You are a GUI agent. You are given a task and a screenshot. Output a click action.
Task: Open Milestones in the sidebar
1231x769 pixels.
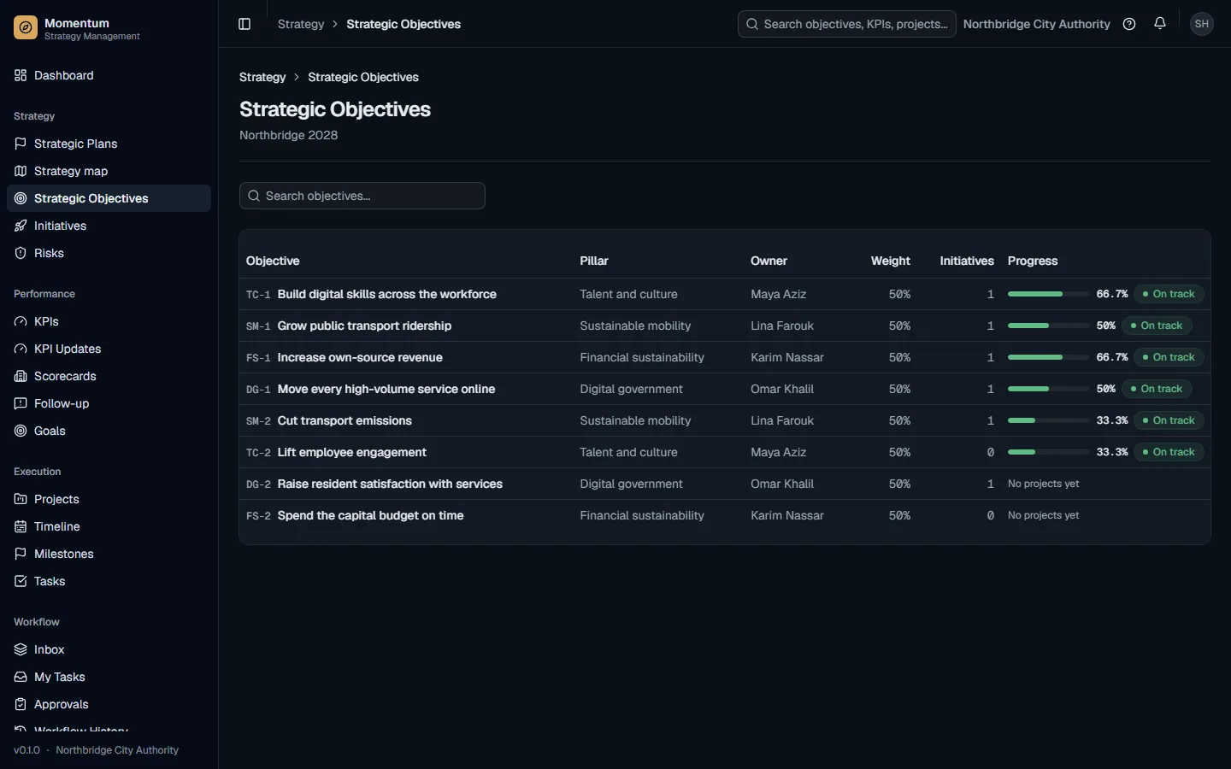click(109, 554)
